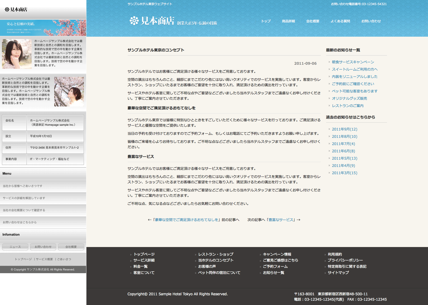Select 当社から皆様へごあいさつです in the sidebar Menu

click(23, 186)
